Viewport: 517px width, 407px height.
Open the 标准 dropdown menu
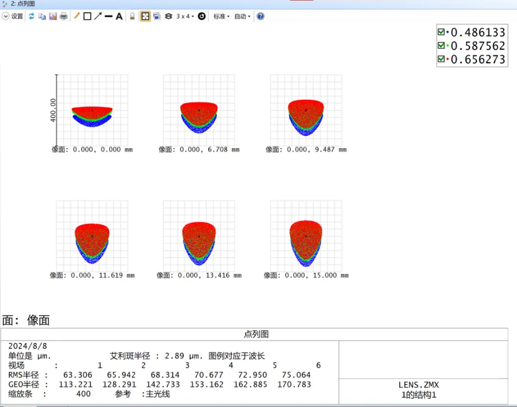point(221,17)
